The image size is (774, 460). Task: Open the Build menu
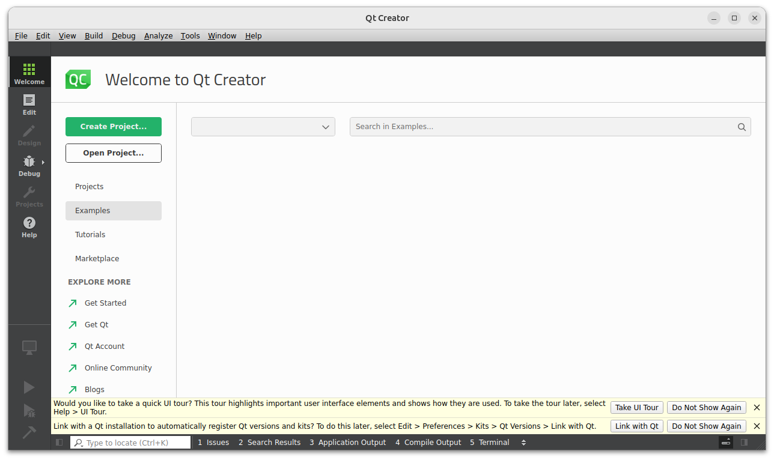point(94,36)
